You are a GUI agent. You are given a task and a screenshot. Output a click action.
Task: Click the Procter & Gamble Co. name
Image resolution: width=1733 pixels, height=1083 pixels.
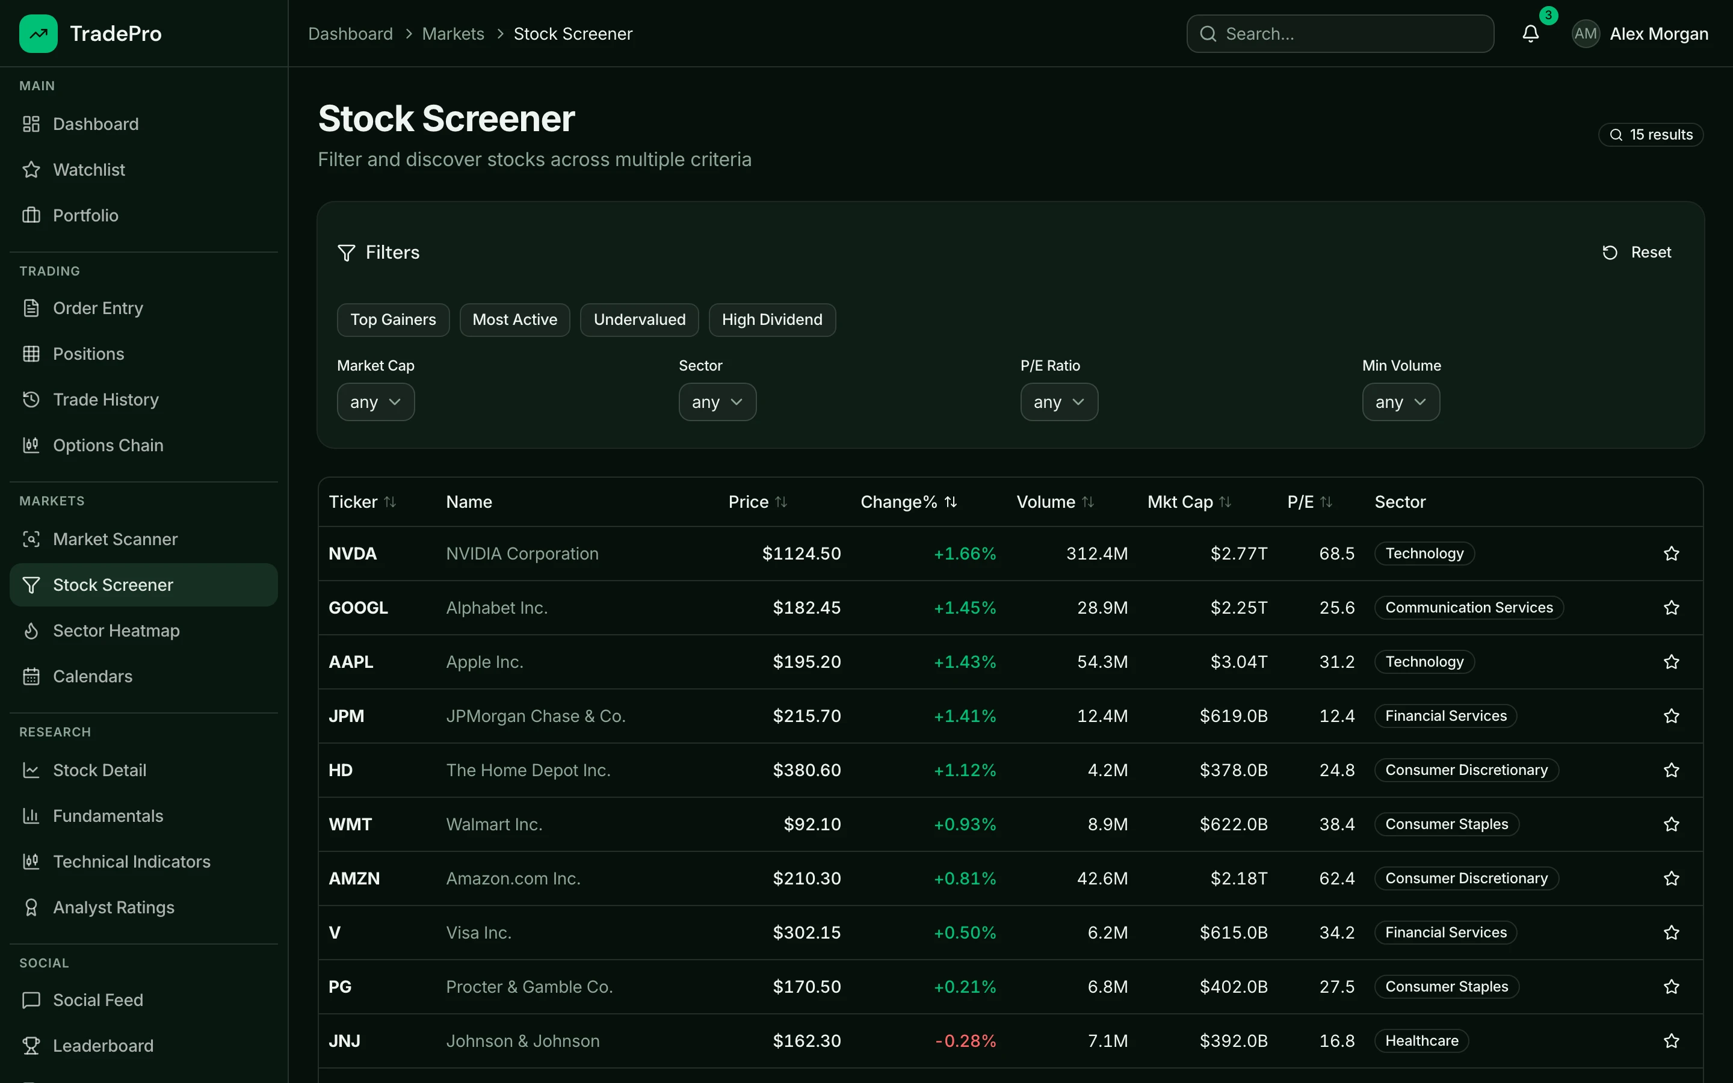tap(529, 987)
